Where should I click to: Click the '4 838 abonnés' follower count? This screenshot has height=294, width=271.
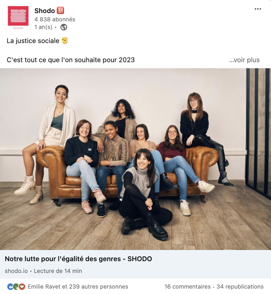[55, 19]
